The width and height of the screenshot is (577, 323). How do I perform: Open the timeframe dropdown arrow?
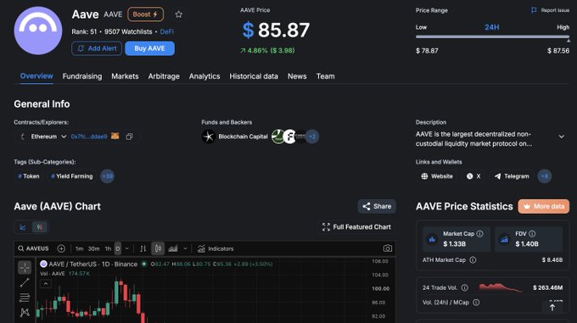coord(127,248)
